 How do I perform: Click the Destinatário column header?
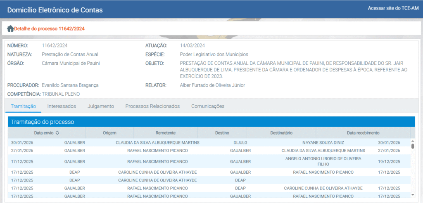281,133
